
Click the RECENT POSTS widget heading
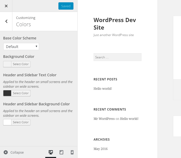pos(105,79)
